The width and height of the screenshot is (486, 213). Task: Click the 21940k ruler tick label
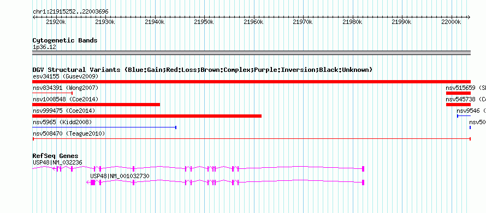155,22
